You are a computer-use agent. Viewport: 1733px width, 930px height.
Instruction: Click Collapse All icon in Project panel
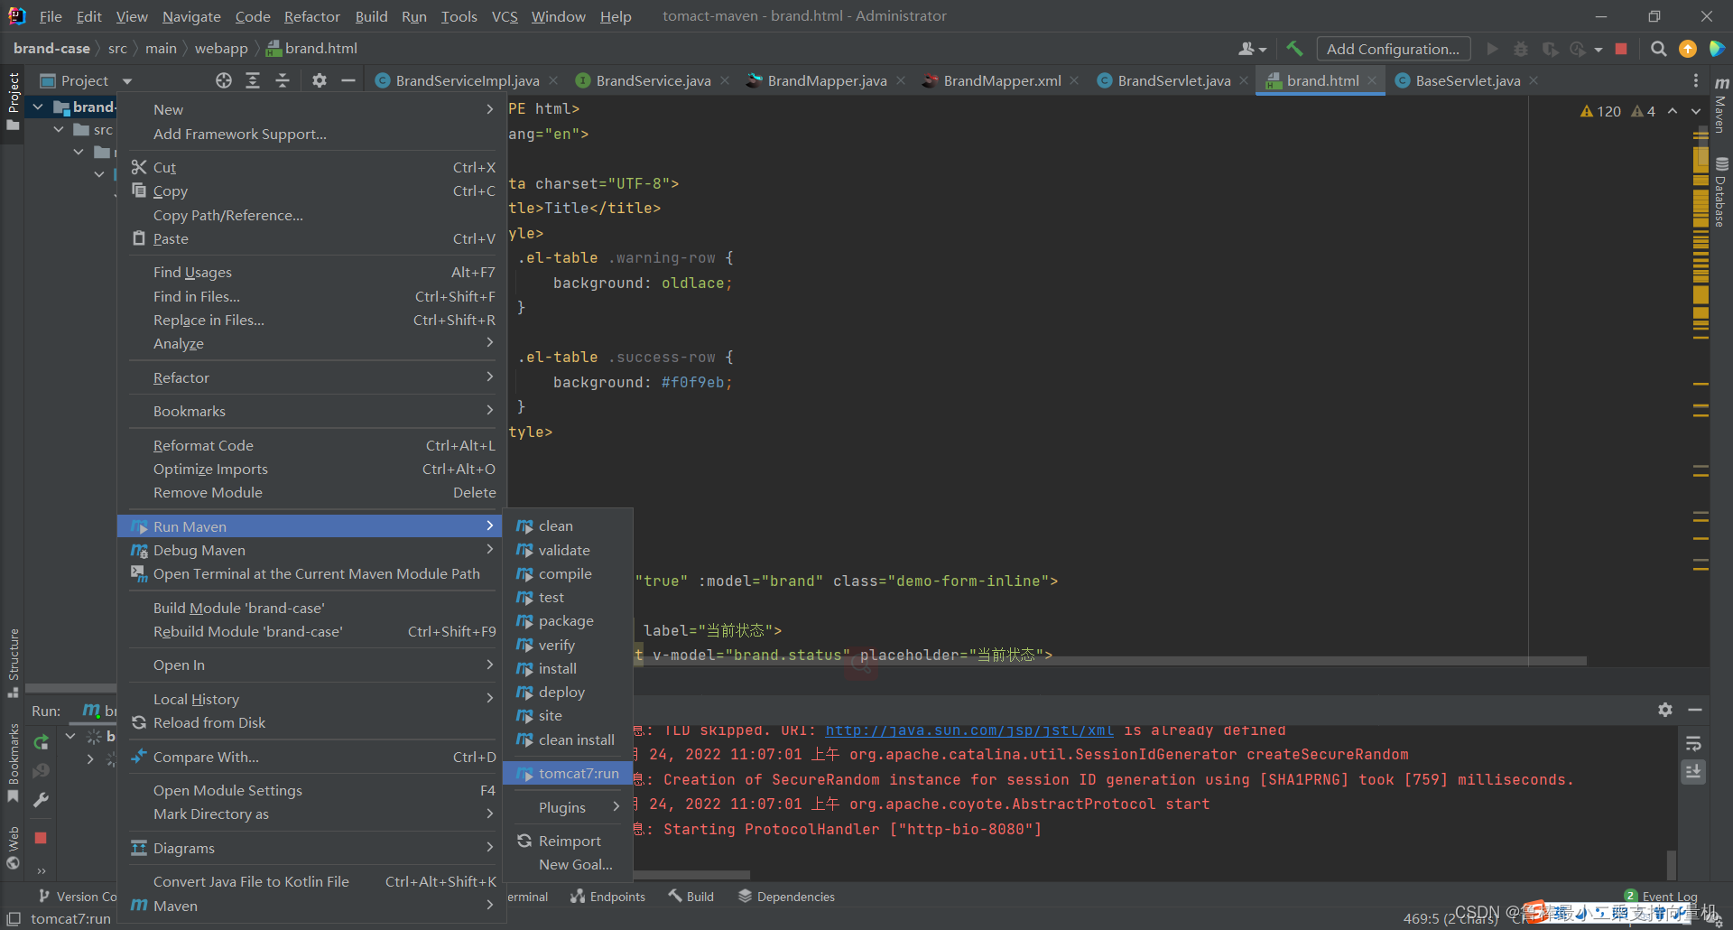pos(283,80)
